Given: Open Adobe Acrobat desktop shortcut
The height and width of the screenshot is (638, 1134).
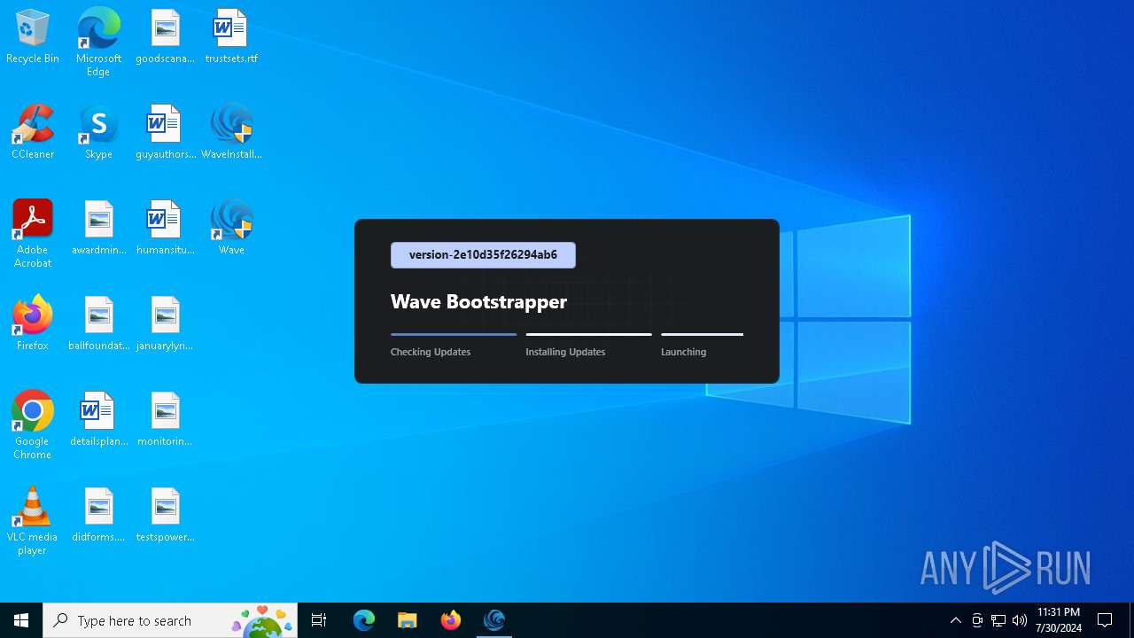Looking at the screenshot, I should click(33, 234).
